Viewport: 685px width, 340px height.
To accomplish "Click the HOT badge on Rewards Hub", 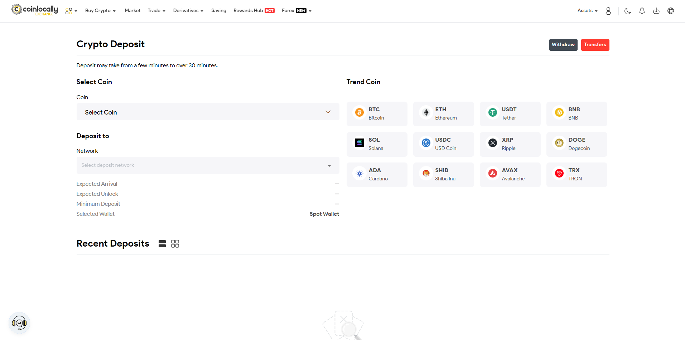I will click(270, 11).
